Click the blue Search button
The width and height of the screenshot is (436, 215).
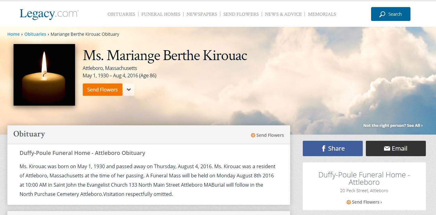click(x=391, y=14)
